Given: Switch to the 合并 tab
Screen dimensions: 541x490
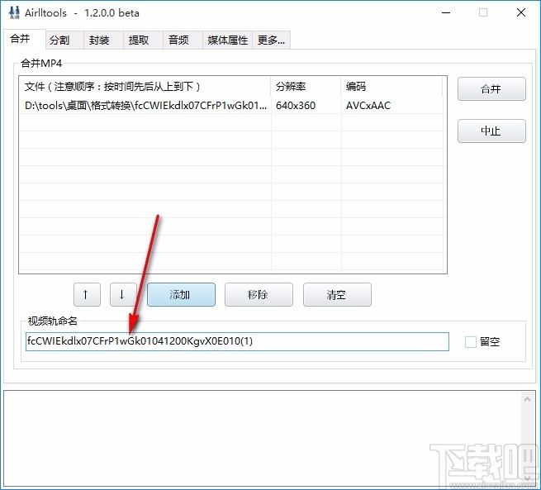Looking at the screenshot, I should pos(25,39).
